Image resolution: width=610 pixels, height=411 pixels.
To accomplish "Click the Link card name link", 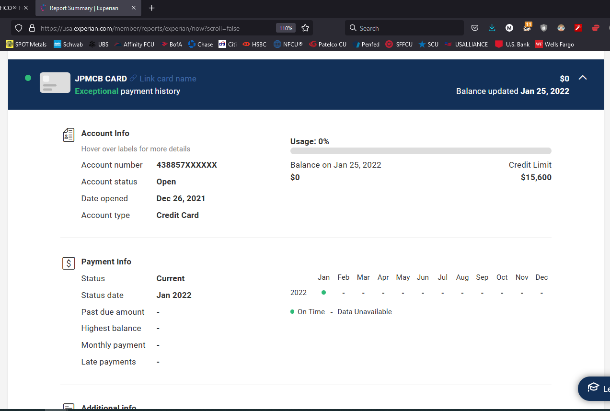I will (168, 79).
